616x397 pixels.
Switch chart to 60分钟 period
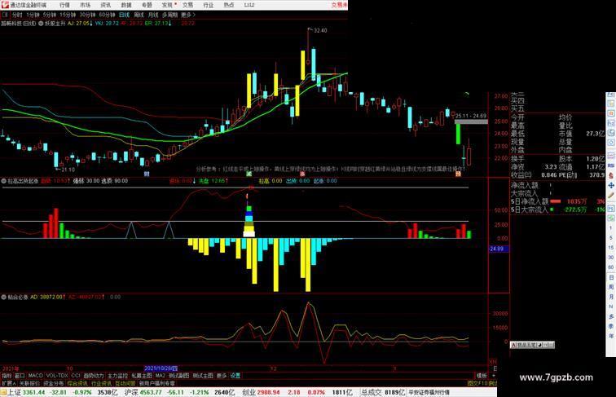pos(107,15)
